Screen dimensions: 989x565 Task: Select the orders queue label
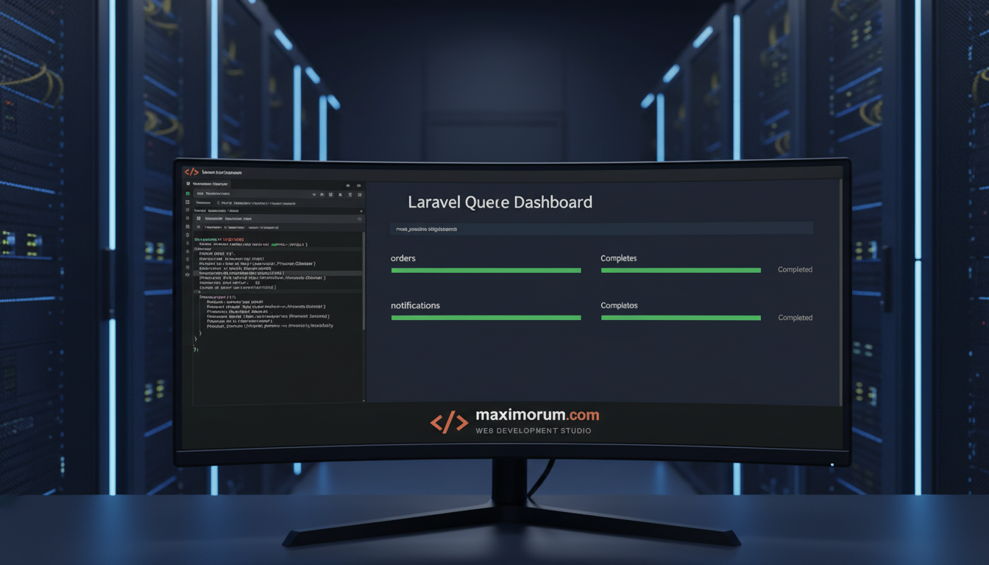click(x=403, y=258)
